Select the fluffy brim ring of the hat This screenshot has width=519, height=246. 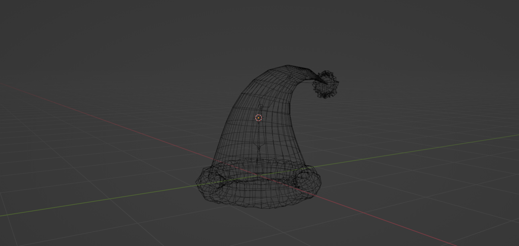click(258, 183)
